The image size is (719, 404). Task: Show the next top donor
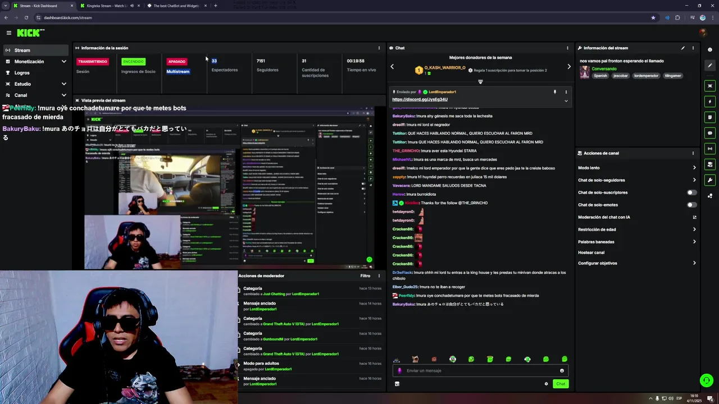point(569,67)
